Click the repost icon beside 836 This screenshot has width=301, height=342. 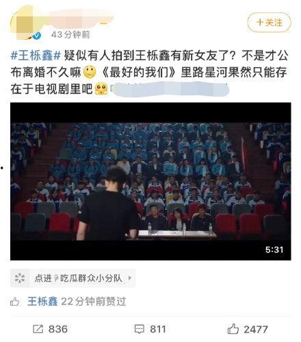tap(38, 329)
